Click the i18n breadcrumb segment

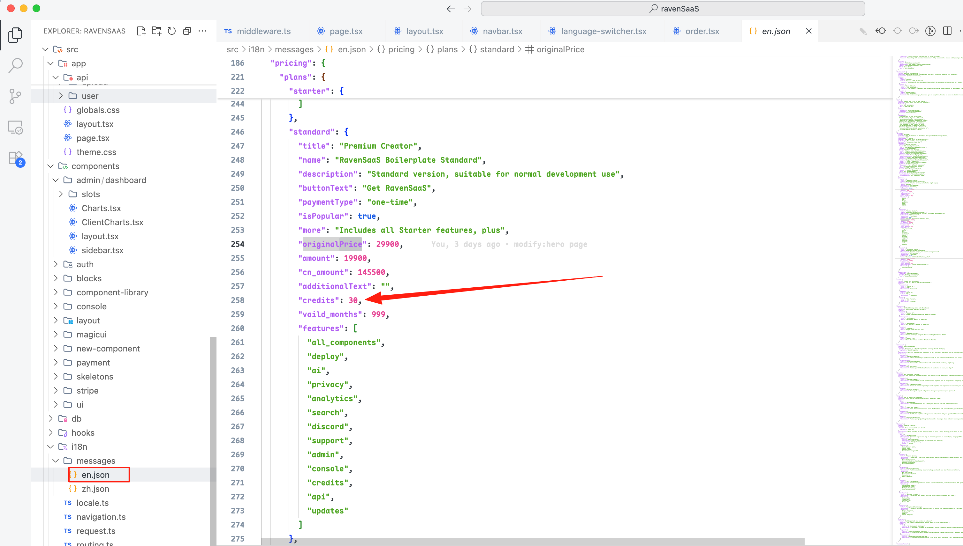coord(256,49)
